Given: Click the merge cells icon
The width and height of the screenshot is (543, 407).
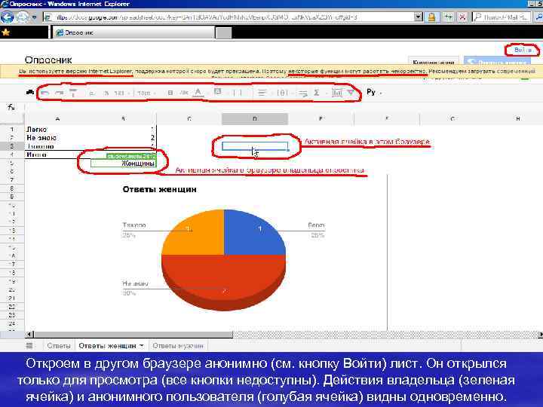Looking at the screenshot, I should 283,93.
